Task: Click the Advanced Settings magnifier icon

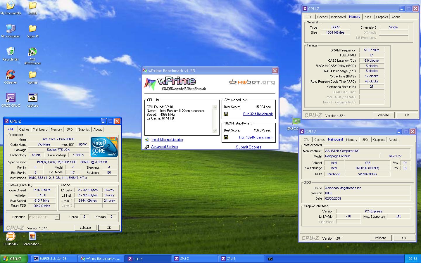Action: (x=146, y=147)
